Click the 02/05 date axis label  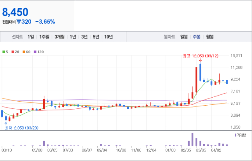click(186, 150)
